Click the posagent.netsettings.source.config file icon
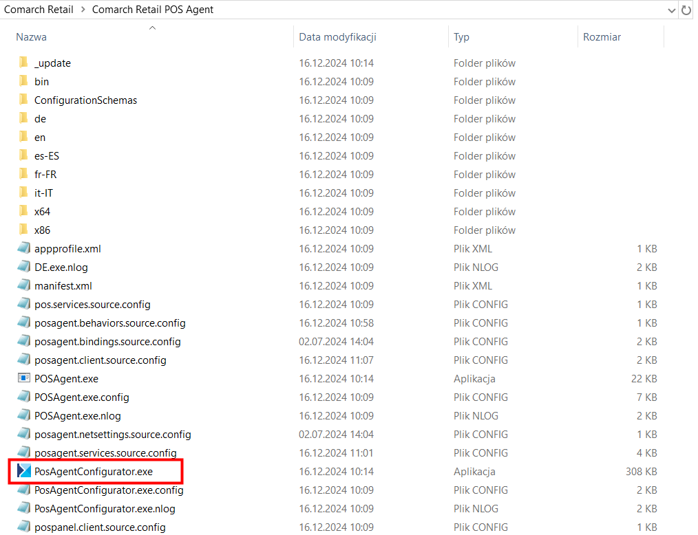 click(x=24, y=434)
